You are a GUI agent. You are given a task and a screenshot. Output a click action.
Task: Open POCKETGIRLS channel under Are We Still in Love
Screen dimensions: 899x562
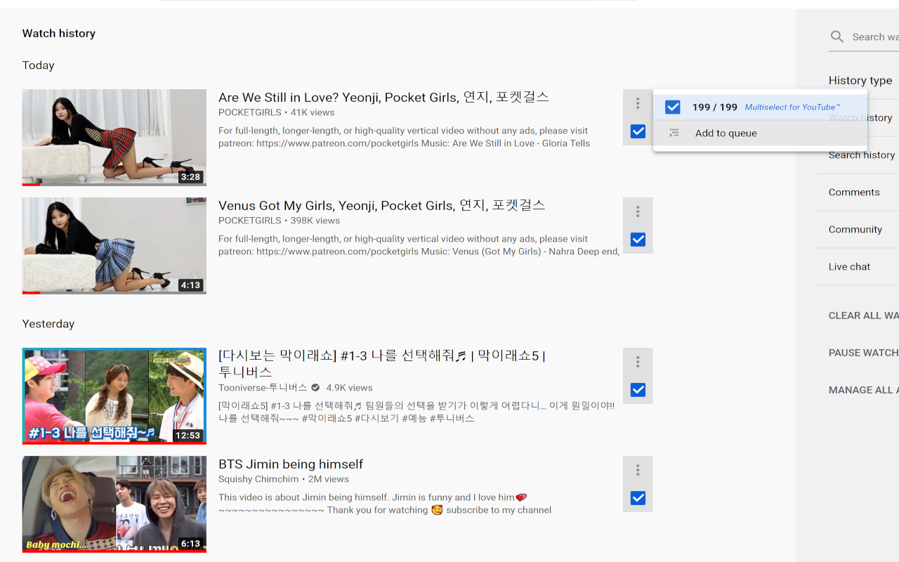[250, 112]
